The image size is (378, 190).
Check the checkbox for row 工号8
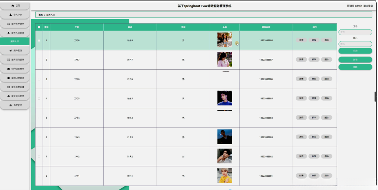39,41
